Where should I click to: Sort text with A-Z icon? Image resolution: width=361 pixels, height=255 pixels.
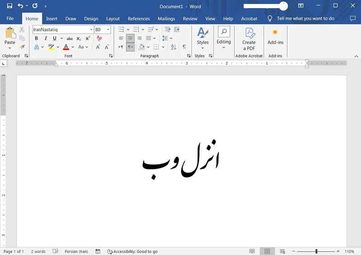[173, 47]
